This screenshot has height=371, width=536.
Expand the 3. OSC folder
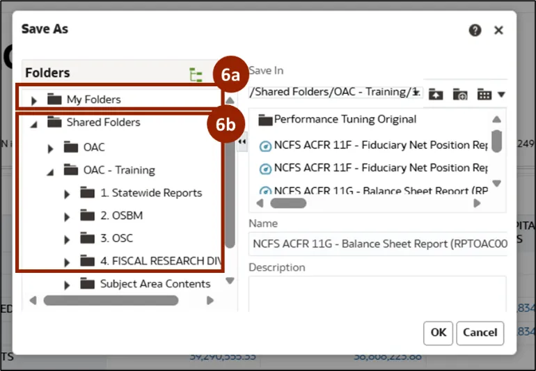pyautogui.click(x=67, y=239)
